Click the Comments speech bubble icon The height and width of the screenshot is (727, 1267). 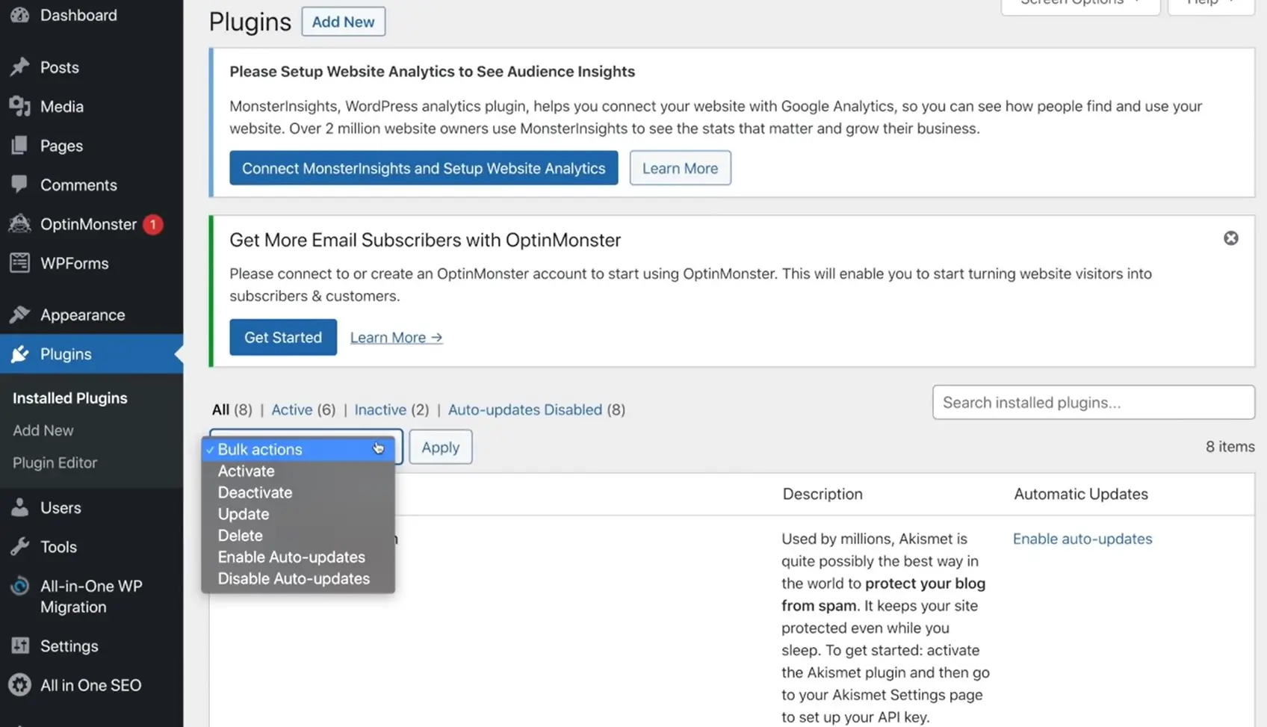point(20,185)
